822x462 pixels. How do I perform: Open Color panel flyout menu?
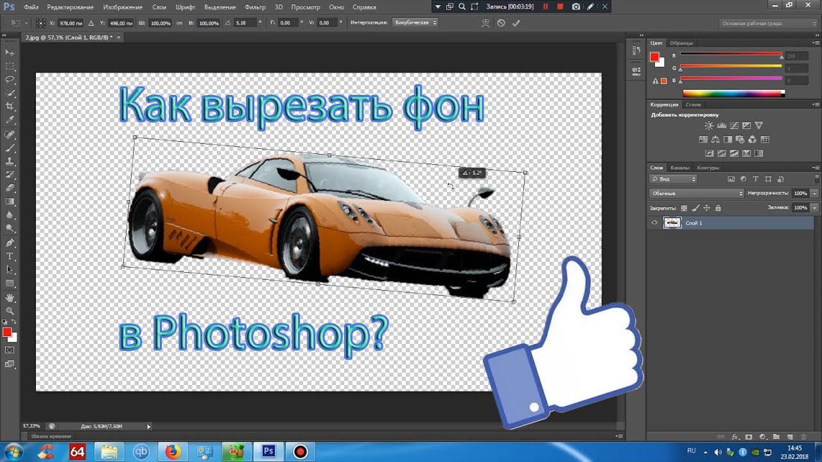coord(816,43)
